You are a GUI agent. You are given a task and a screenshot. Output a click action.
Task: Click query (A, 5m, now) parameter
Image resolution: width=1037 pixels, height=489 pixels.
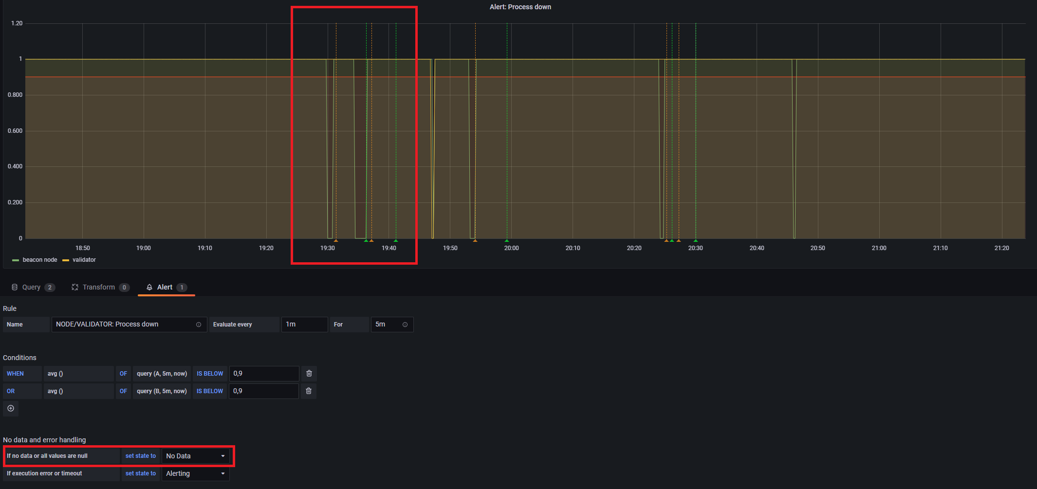click(162, 374)
